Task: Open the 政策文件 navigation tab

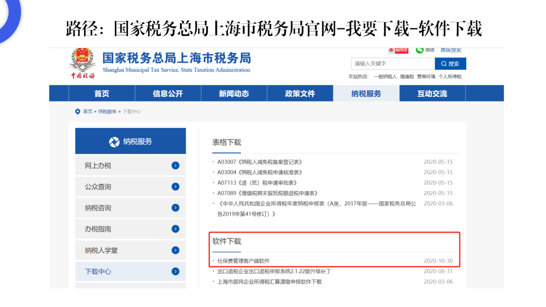Action: (x=300, y=93)
